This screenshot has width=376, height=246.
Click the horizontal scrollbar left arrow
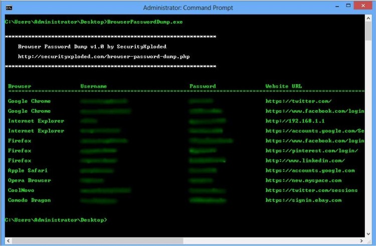[x=9, y=240]
